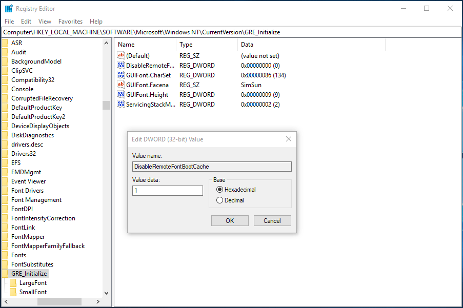Screen dimensions: 463x308
Task: Click the tree vertical scrollbar thumb
Action: (106, 106)
